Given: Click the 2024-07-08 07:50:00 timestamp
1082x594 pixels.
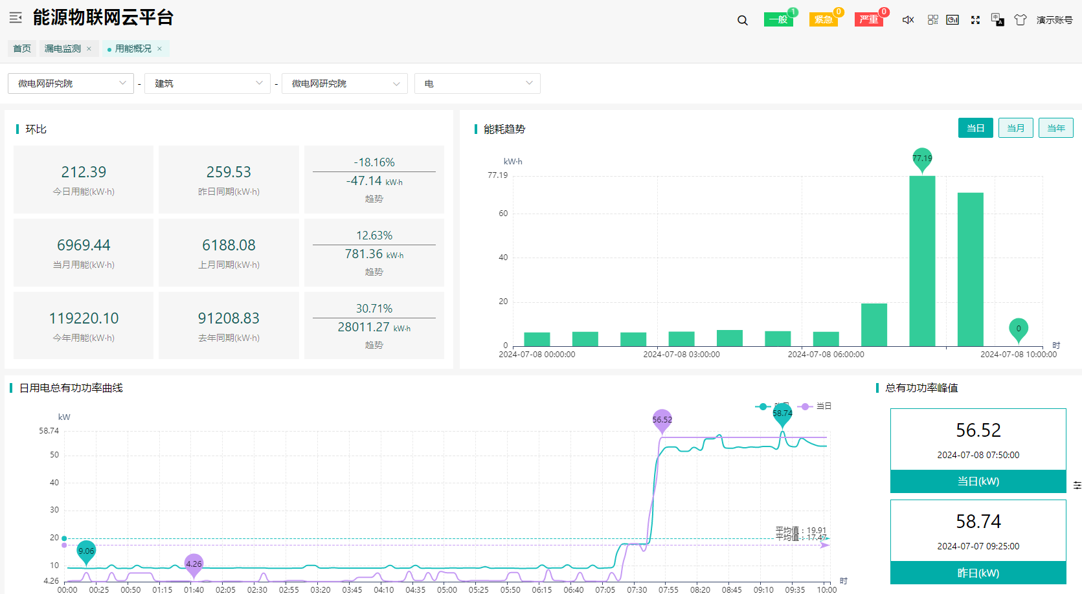Looking at the screenshot, I should tap(978, 455).
